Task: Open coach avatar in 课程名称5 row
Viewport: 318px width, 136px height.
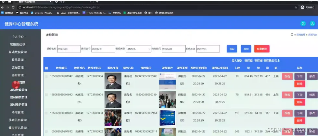Action: coord(113,81)
